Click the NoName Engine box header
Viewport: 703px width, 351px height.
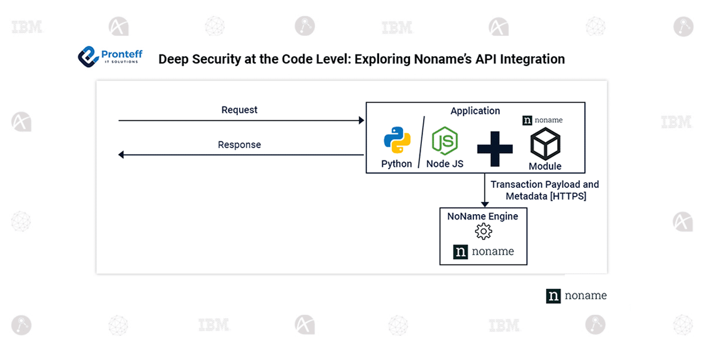(483, 216)
